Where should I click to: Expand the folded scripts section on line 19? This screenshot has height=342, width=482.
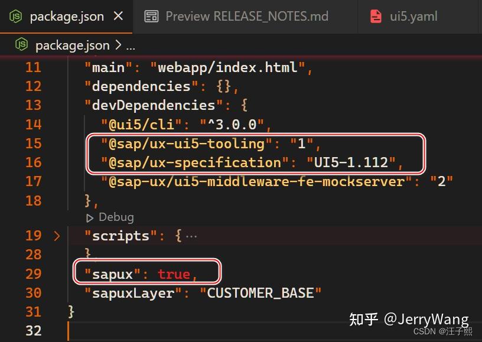pos(57,235)
